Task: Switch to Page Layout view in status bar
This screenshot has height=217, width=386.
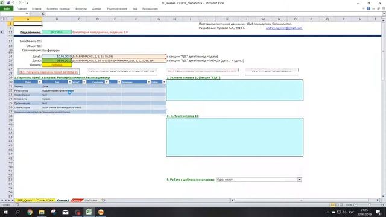Action: 337,205
